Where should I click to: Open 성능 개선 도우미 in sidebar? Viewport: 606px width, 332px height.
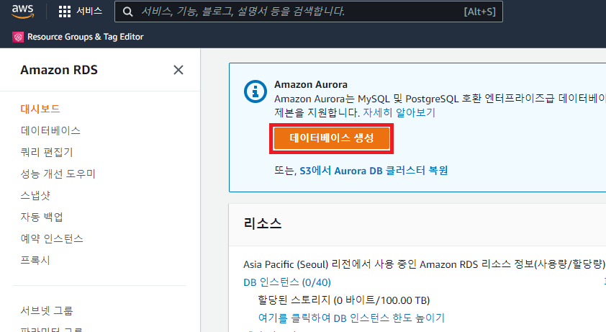[x=58, y=174]
